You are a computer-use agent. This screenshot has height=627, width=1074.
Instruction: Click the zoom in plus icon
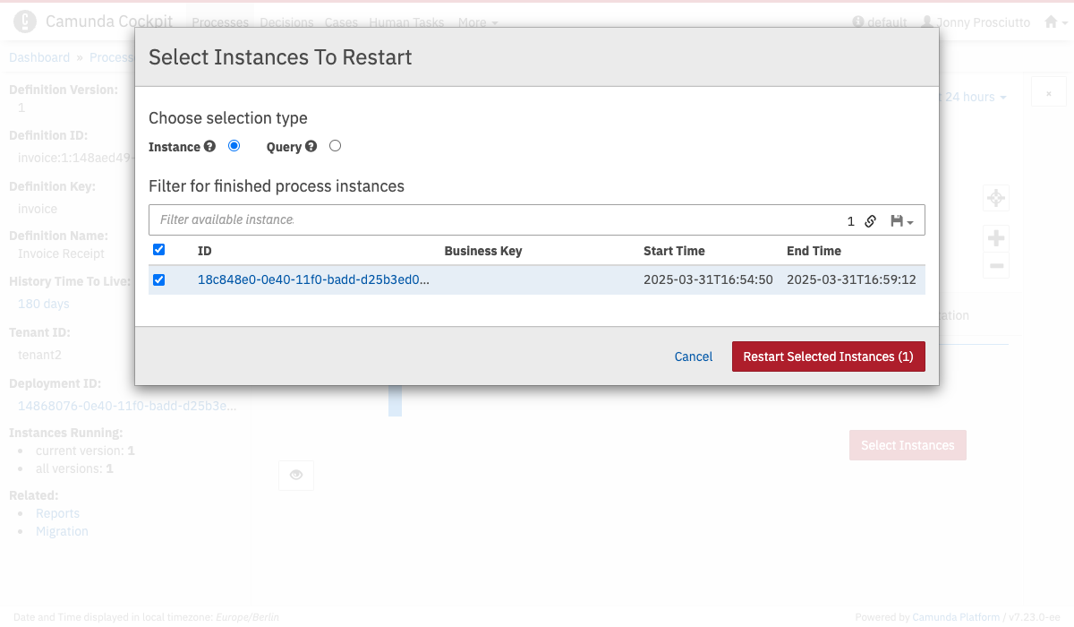pos(995,238)
